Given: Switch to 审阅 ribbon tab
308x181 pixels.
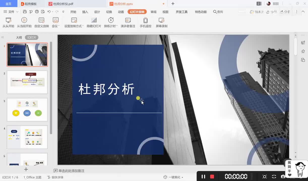Looking at the screenshot, I should (x=153, y=12).
